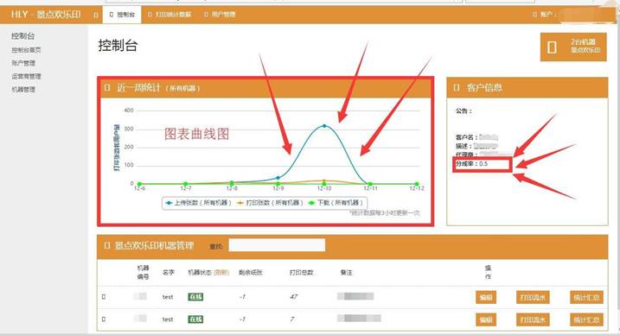Click the 打印总数 column header

(x=301, y=272)
